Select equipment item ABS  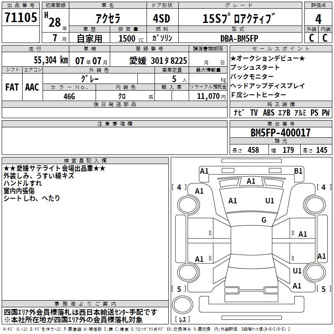tap(268, 112)
